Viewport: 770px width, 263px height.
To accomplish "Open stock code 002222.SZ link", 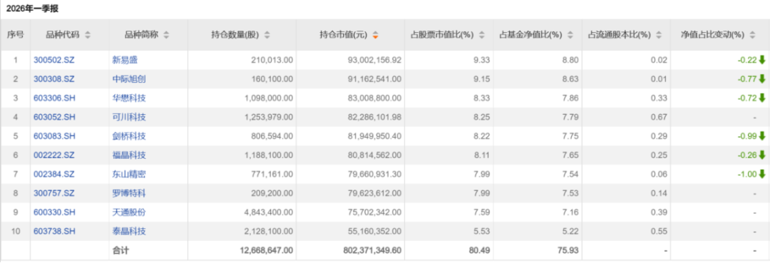I will pos(54,155).
